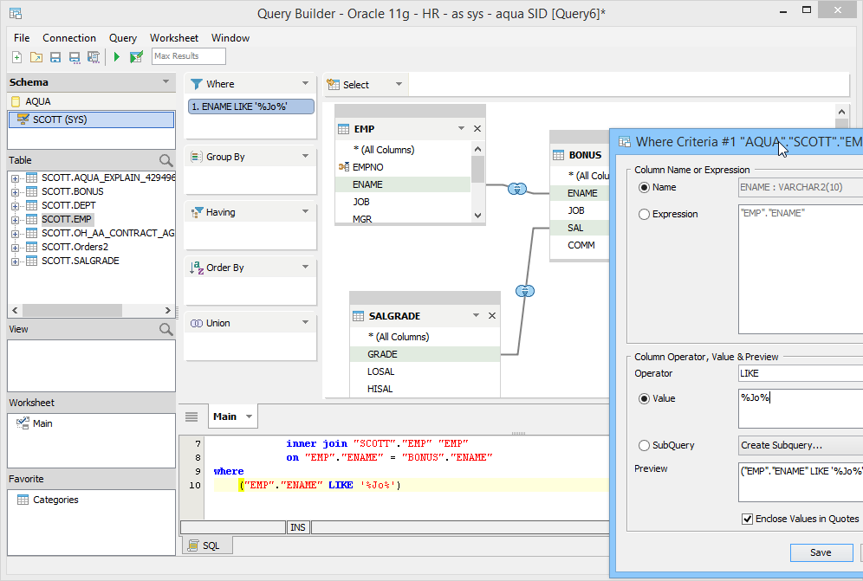Image resolution: width=863 pixels, height=581 pixels.
Task: Click the Select panel icon
Action: point(333,85)
